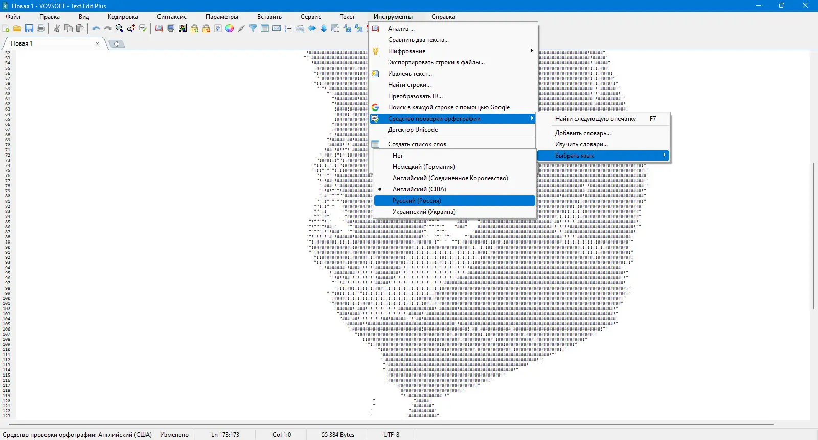Click the envelope email icon
Screen dimensions: 818x440
point(277,28)
